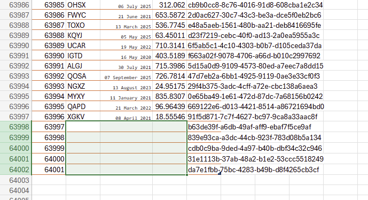Select the GUID starting with 0e65ba49

point(255,96)
